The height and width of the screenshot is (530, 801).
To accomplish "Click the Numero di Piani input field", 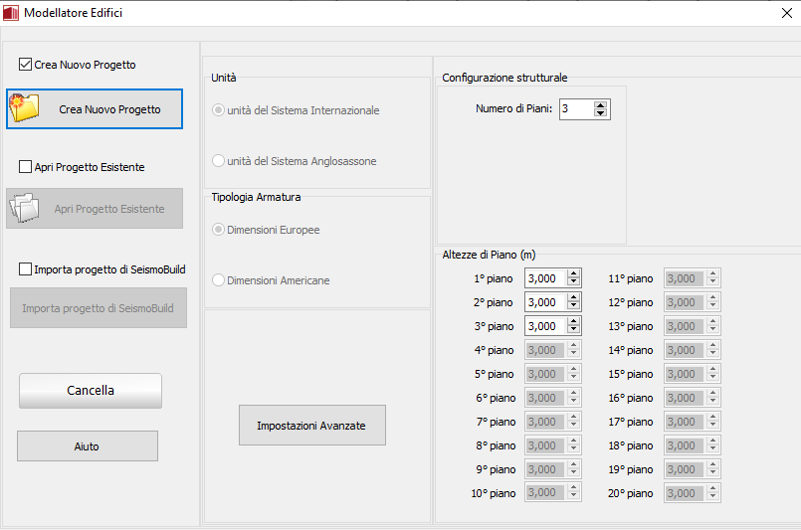I will (575, 108).
